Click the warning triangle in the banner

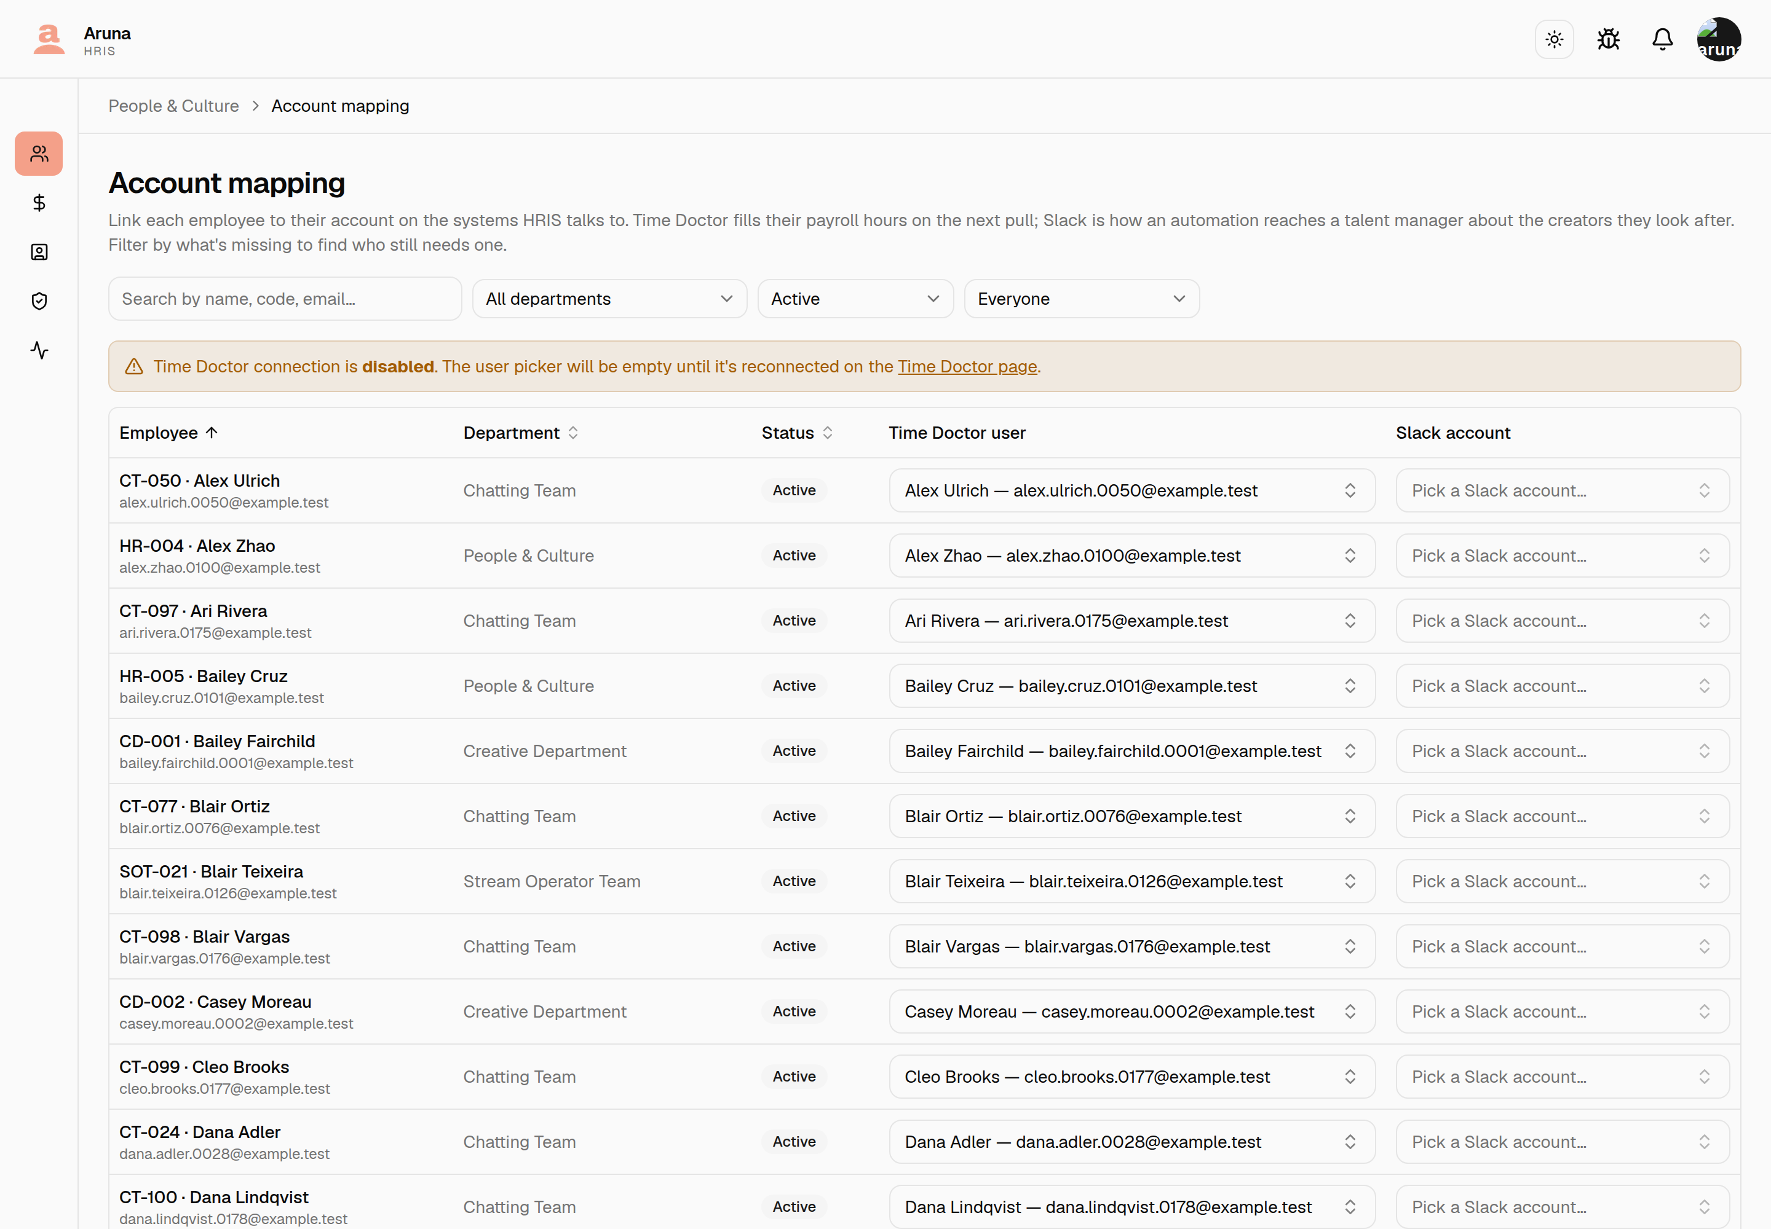pyautogui.click(x=134, y=366)
